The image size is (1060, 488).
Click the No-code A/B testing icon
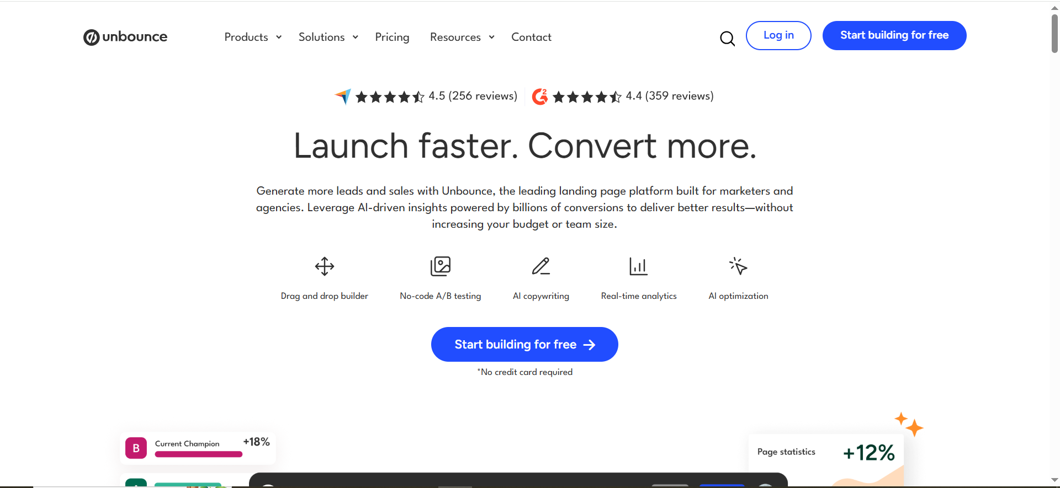(441, 266)
